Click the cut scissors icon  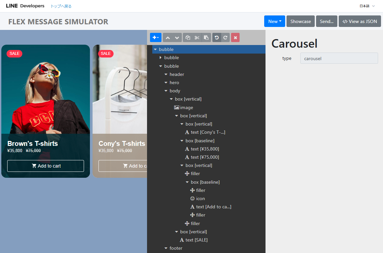(x=197, y=37)
